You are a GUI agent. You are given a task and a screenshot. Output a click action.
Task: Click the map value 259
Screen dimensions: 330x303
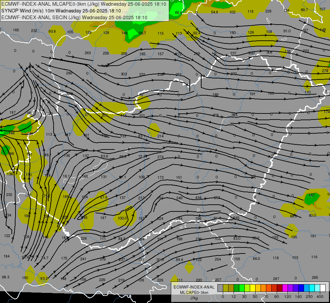(106, 53)
